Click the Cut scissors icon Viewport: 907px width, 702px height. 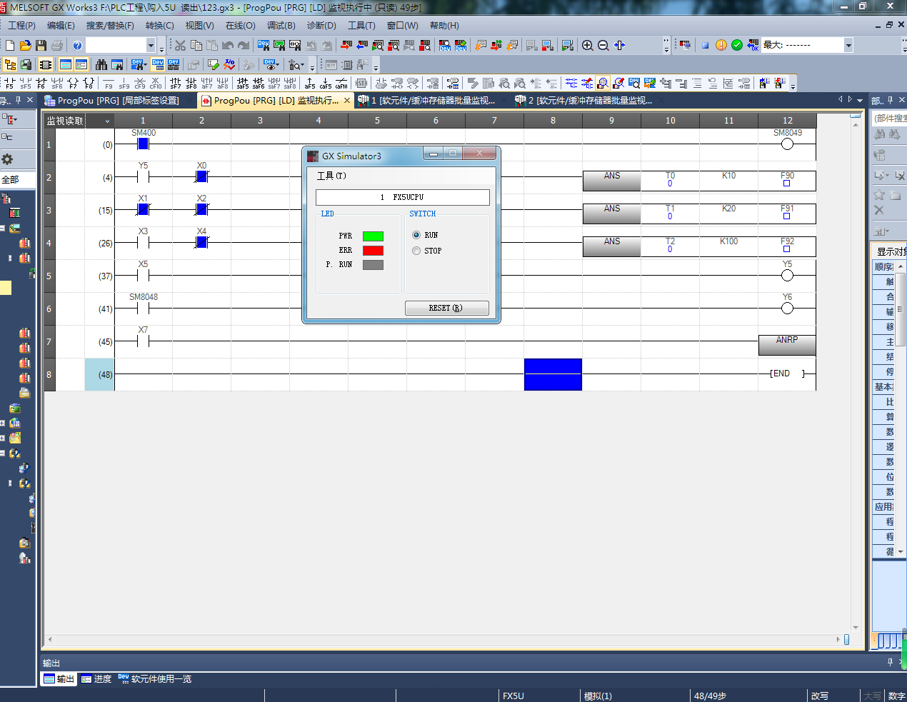[x=180, y=45]
